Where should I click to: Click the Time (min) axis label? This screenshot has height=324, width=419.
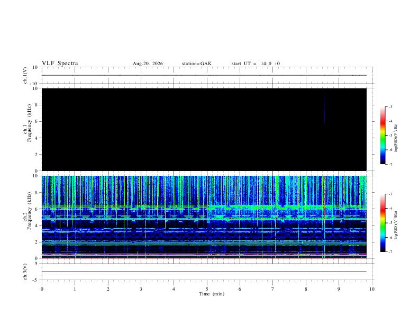[212, 294]
